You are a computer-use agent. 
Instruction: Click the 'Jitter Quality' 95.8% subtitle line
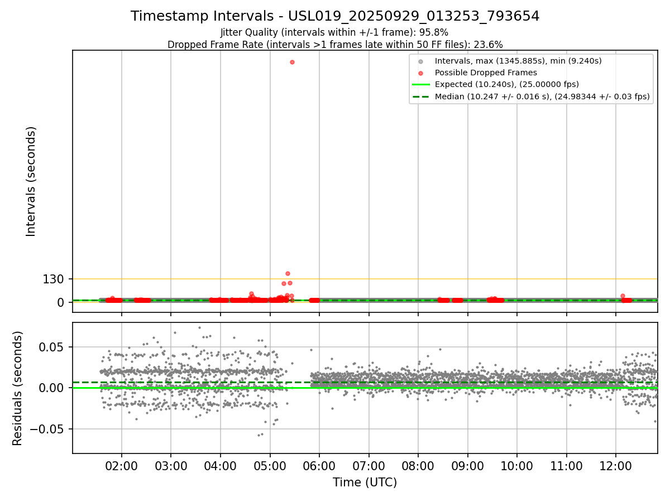click(x=334, y=33)
